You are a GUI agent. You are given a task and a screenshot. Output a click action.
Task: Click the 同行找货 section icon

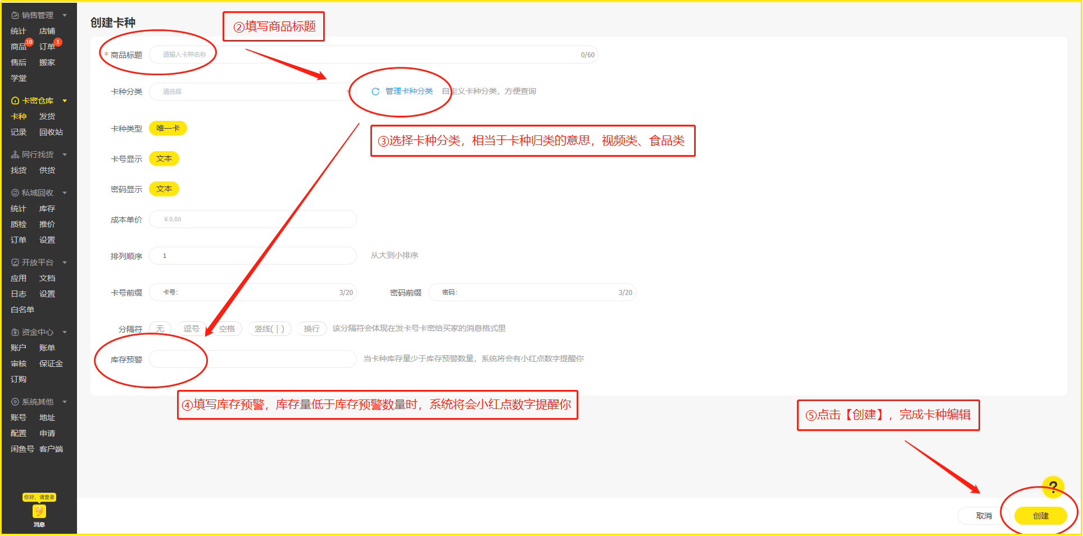[15, 155]
